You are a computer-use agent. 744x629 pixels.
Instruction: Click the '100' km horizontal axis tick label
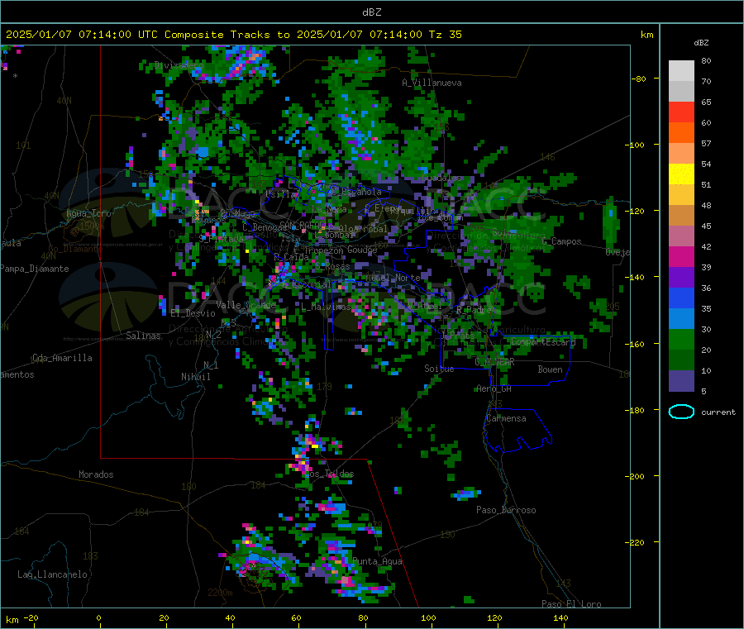click(428, 617)
